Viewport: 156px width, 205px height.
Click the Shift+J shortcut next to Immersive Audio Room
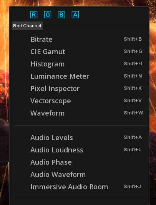pyautogui.click(x=132, y=187)
